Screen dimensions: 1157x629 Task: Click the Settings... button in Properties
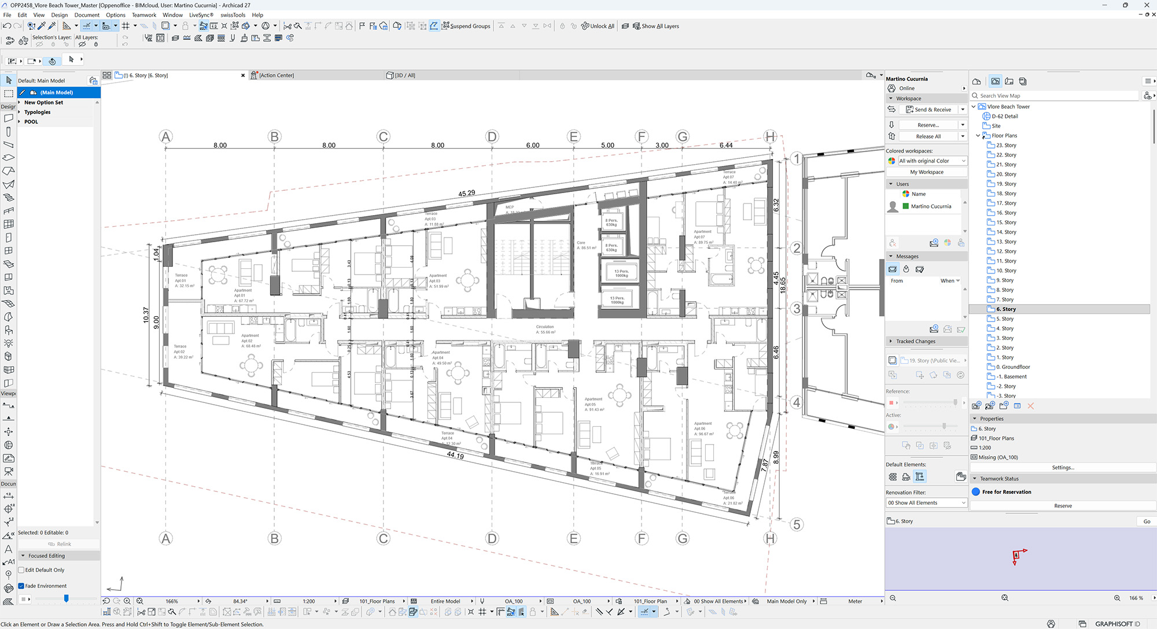click(x=1063, y=467)
